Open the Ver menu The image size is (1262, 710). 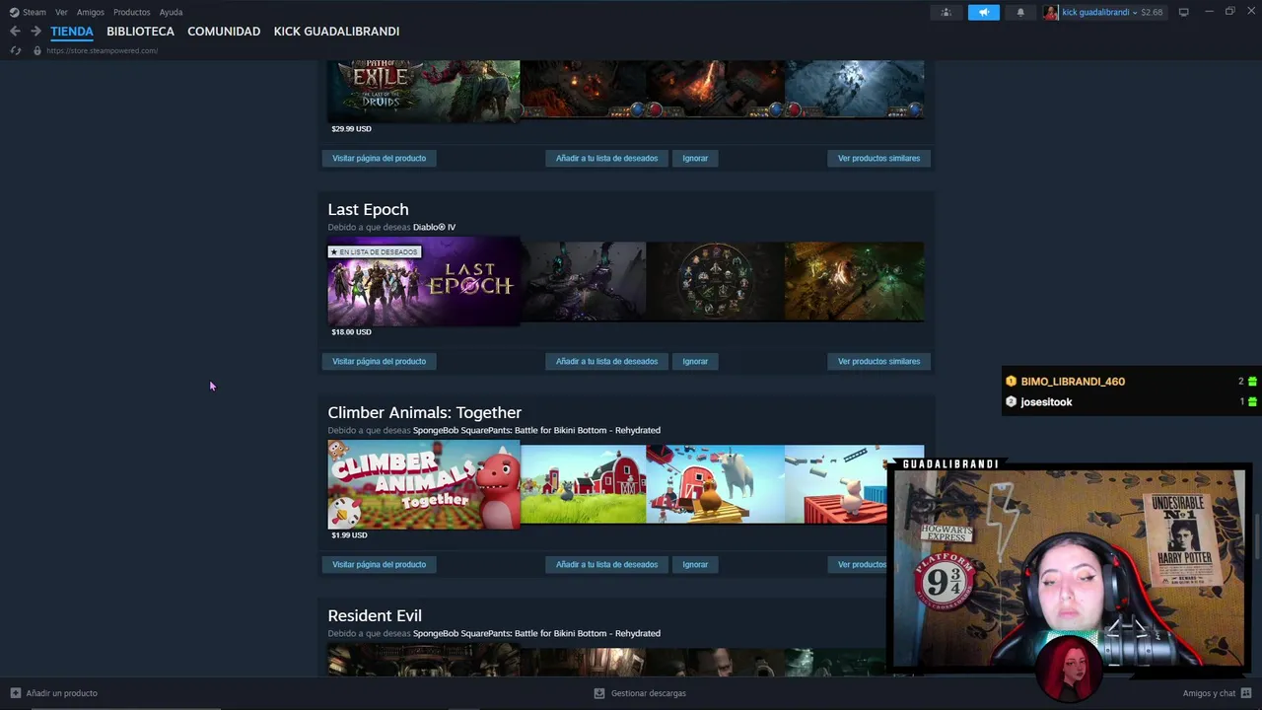point(61,12)
